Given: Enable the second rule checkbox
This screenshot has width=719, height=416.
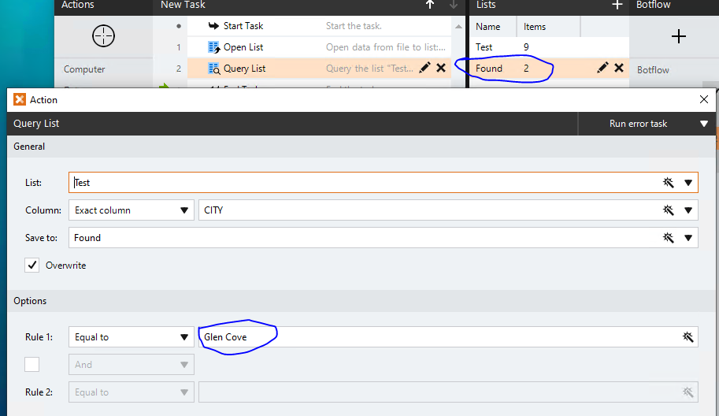Looking at the screenshot, I should [32, 365].
